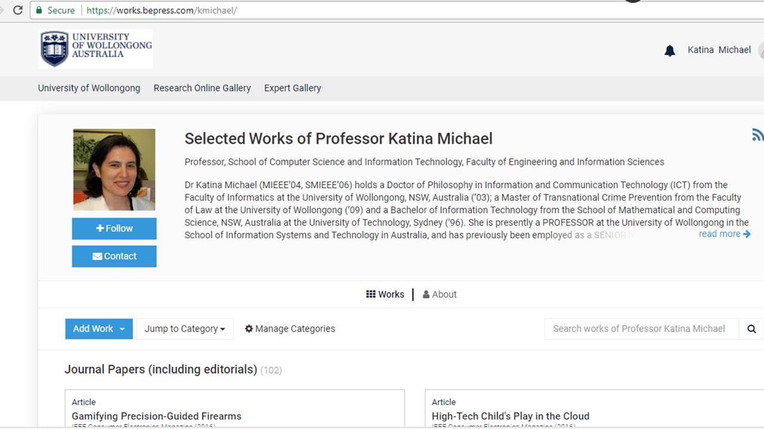This screenshot has height=429, width=764.
Task: Click Katina Michael's profile photo
Action: point(114,170)
